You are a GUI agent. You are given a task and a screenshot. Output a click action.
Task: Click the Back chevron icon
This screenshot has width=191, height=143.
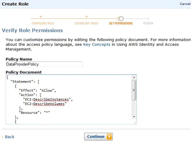[3, 137]
